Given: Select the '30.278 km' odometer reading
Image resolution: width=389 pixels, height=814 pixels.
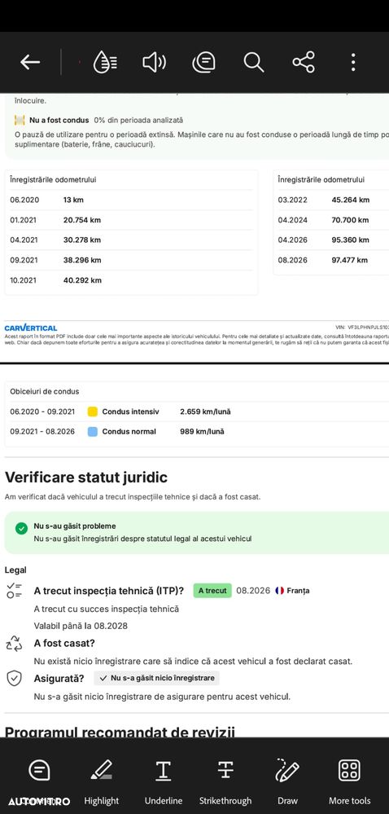Looking at the screenshot, I should pos(82,240).
